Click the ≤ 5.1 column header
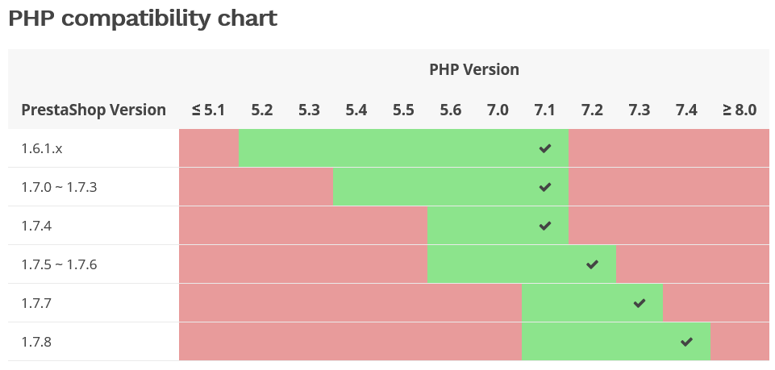Screen dimensions: 775x370 click(x=209, y=110)
